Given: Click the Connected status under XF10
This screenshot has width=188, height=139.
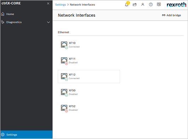Looking at the screenshot, I should [74, 47].
